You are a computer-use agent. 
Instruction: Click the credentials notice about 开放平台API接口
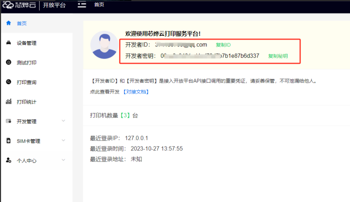pyautogui.click(x=204, y=81)
